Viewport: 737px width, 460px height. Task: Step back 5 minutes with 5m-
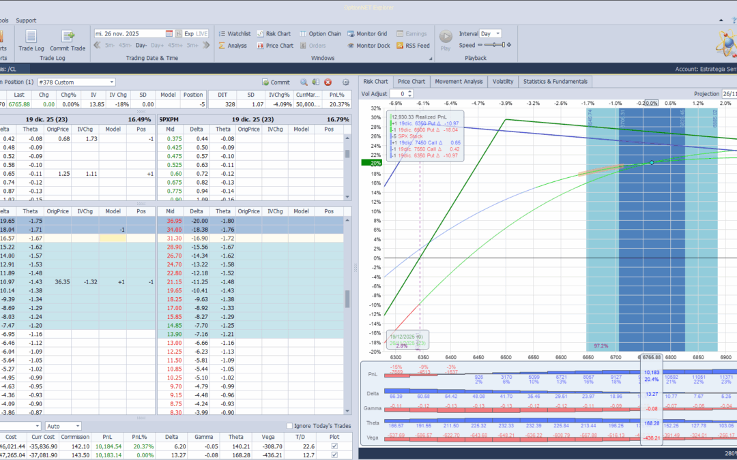click(x=109, y=45)
